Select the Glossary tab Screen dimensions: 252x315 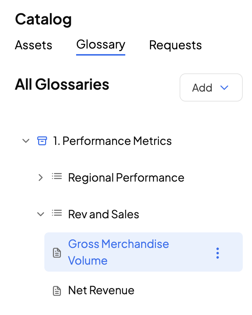click(x=101, y=45)
